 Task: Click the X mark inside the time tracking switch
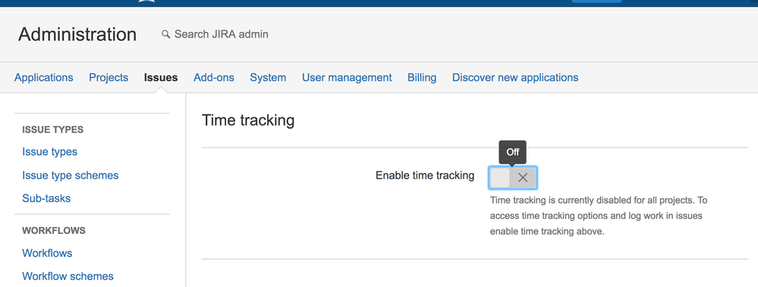pyautogui.click(x=523, y=177)
